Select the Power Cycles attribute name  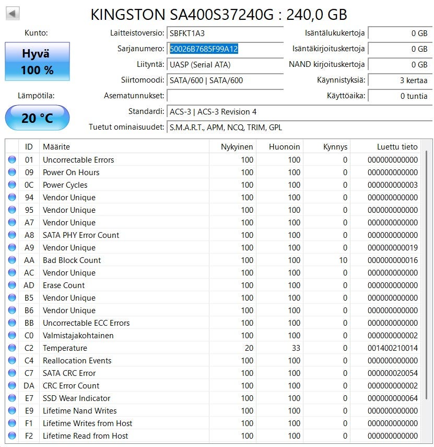click(65, 185)
